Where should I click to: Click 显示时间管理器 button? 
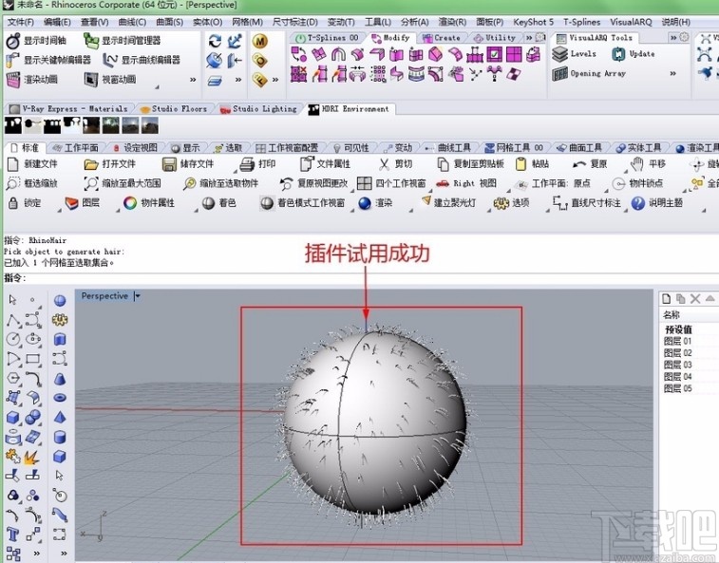click(122, 41)
